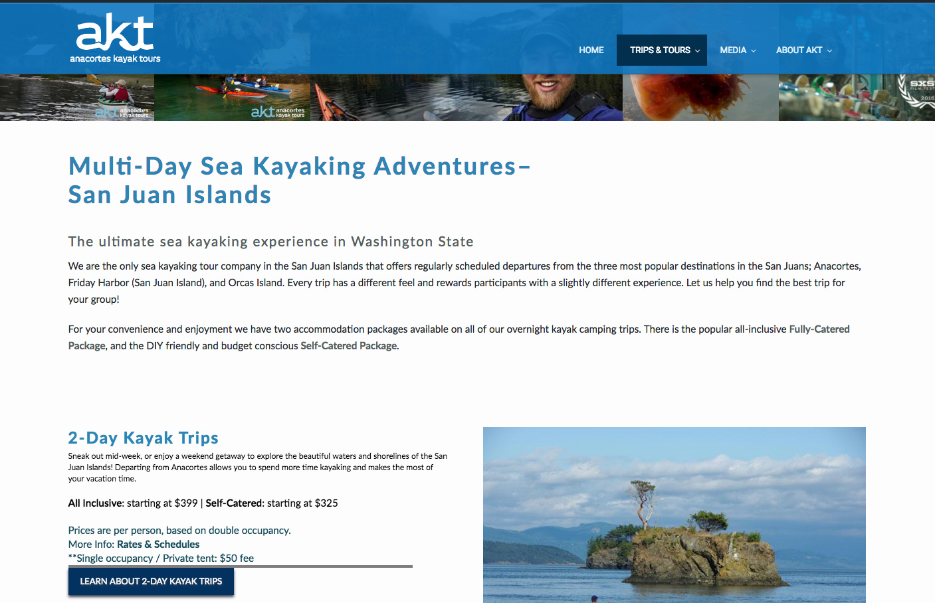Open the orange jellyfish thumbnail

[x=700, y=97]
